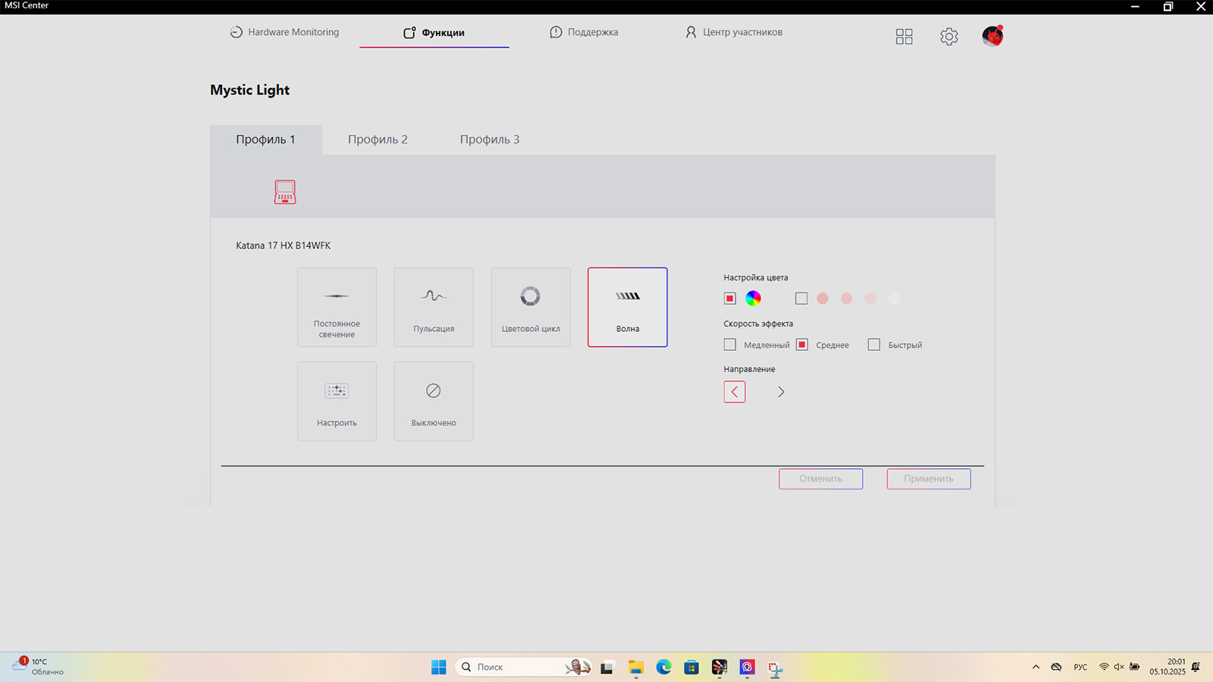Pick the Wave effect (Волна)

628,307
